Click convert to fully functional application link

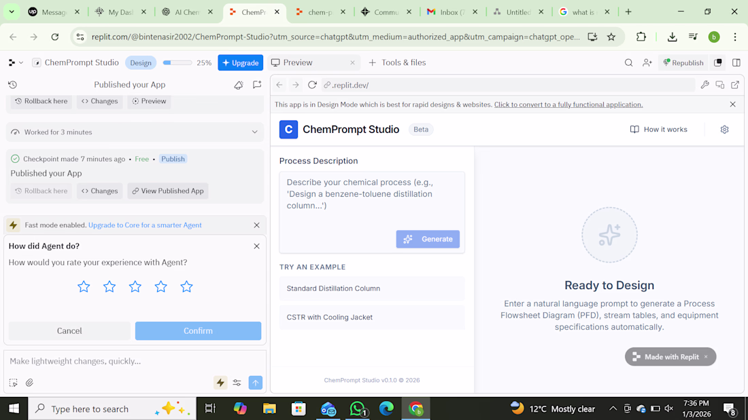(x=568, y=104)
